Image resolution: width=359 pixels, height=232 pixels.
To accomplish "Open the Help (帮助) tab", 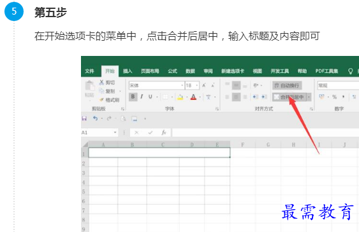I will pyautogui.click(x=302, y=71).
